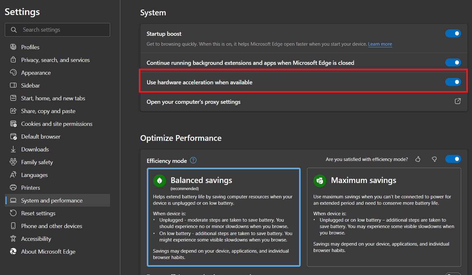
Task: Click the search magnifier icon in settings
Action: point(14,30)
